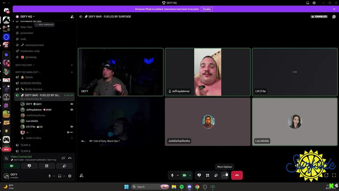Create channel in DEFY HQ CHAT category
The width and height of the screenshot is (339, 191).
click(72, 65)
